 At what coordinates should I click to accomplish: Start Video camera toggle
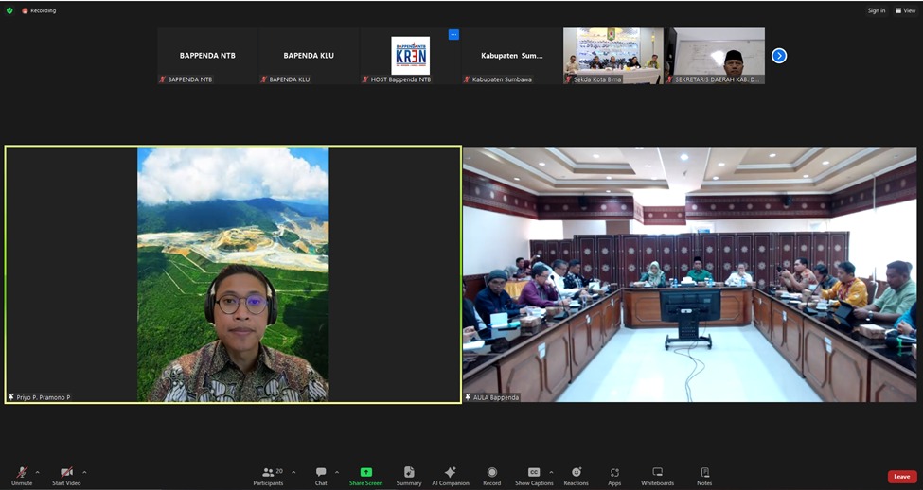click(x=66, y=475)
